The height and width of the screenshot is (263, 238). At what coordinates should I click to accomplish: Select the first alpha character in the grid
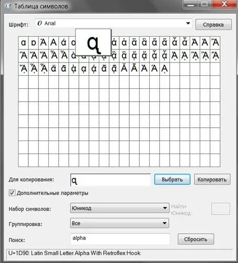tap(23, 43)
